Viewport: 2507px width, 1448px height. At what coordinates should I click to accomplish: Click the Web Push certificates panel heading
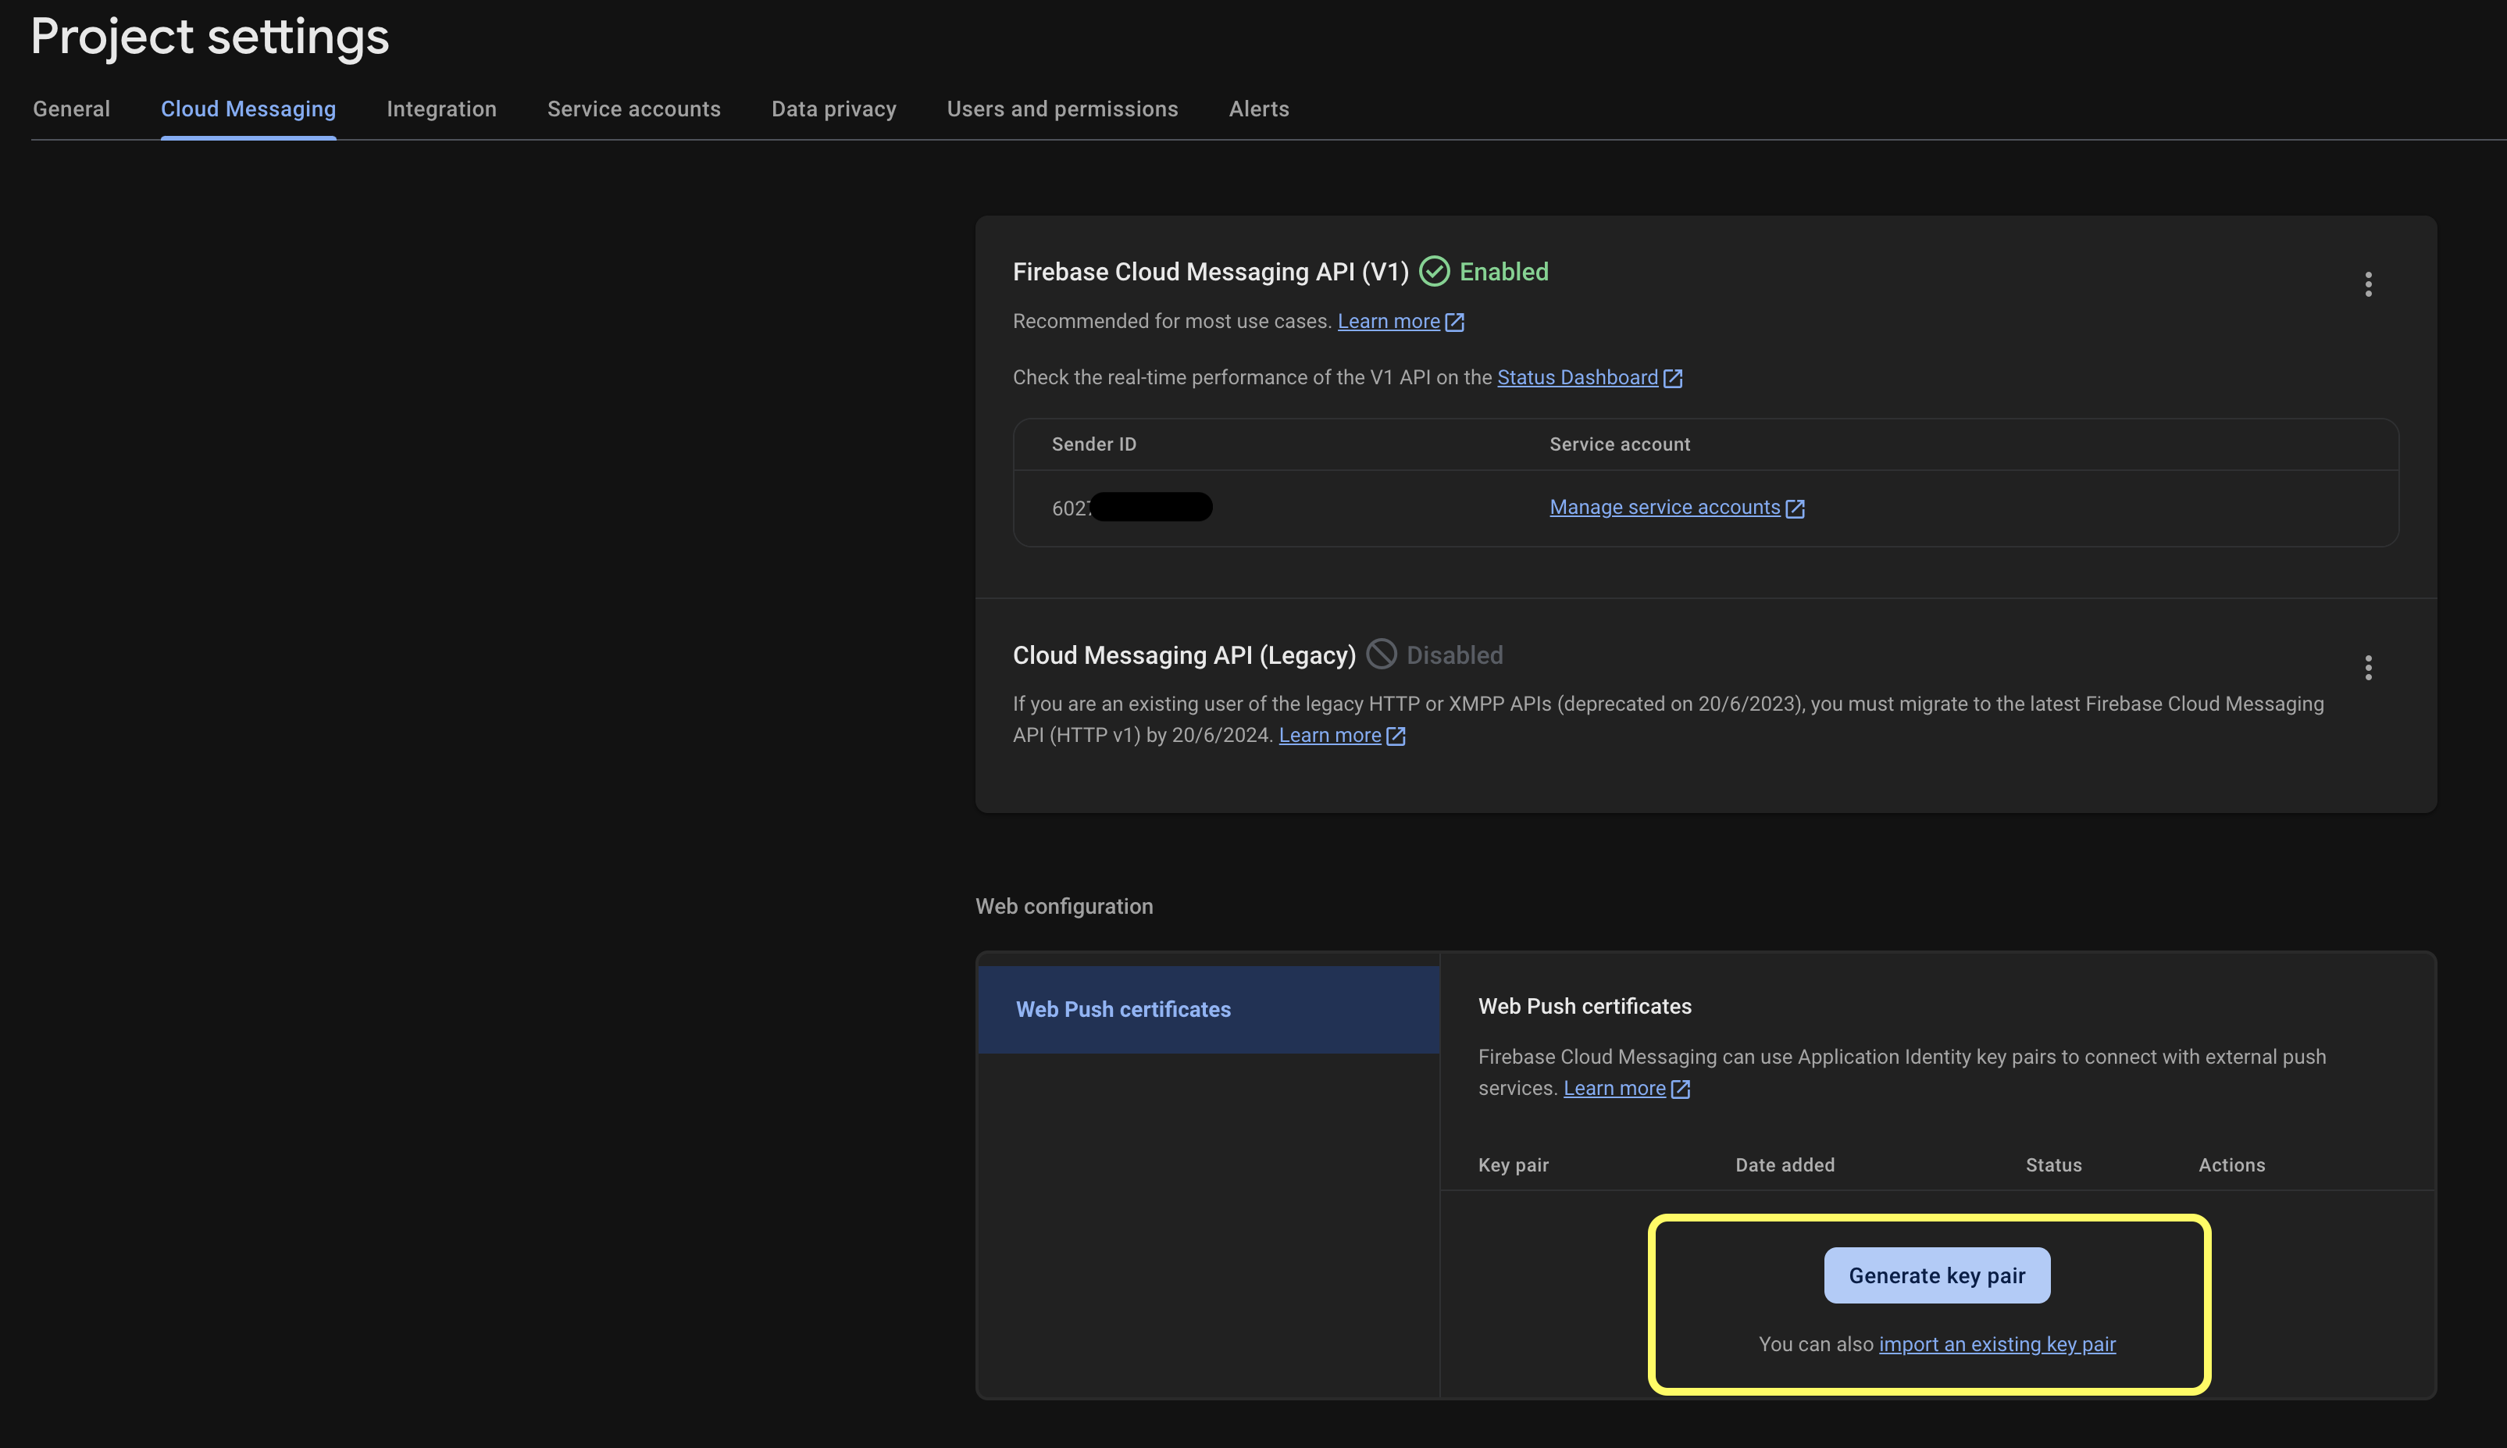(1584, 1007)
